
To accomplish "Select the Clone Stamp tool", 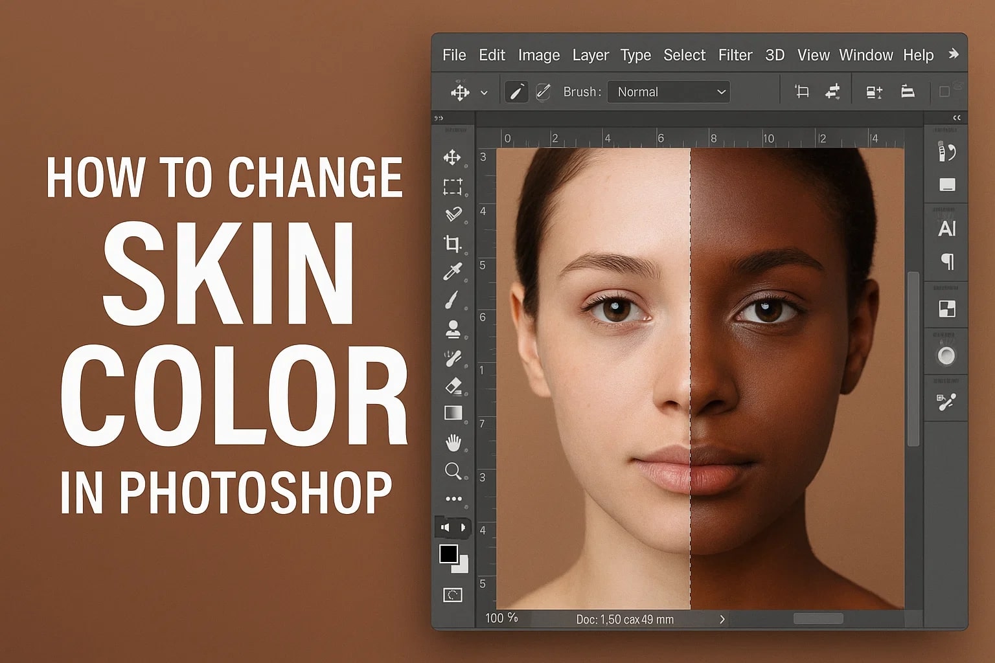I will point(453,330).
